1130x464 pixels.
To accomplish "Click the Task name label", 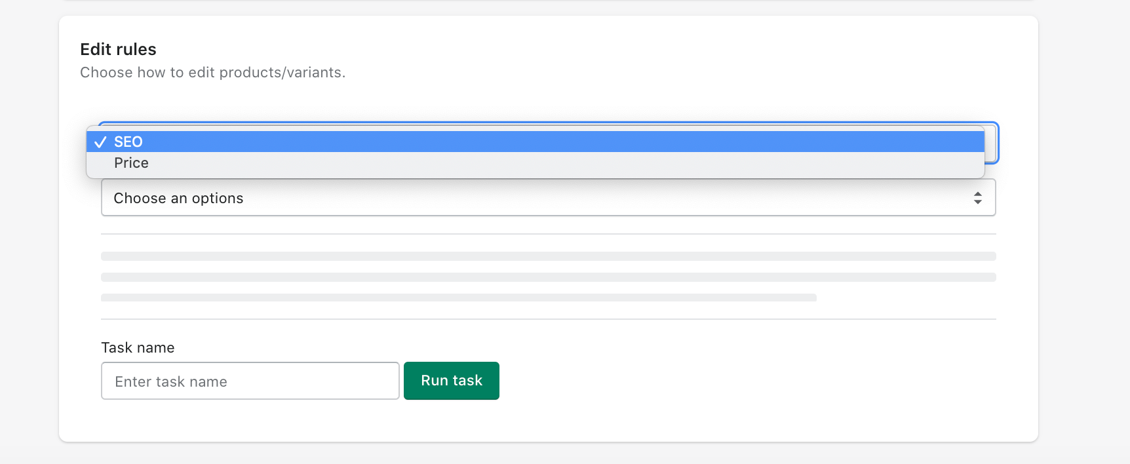I will point(137,347).
